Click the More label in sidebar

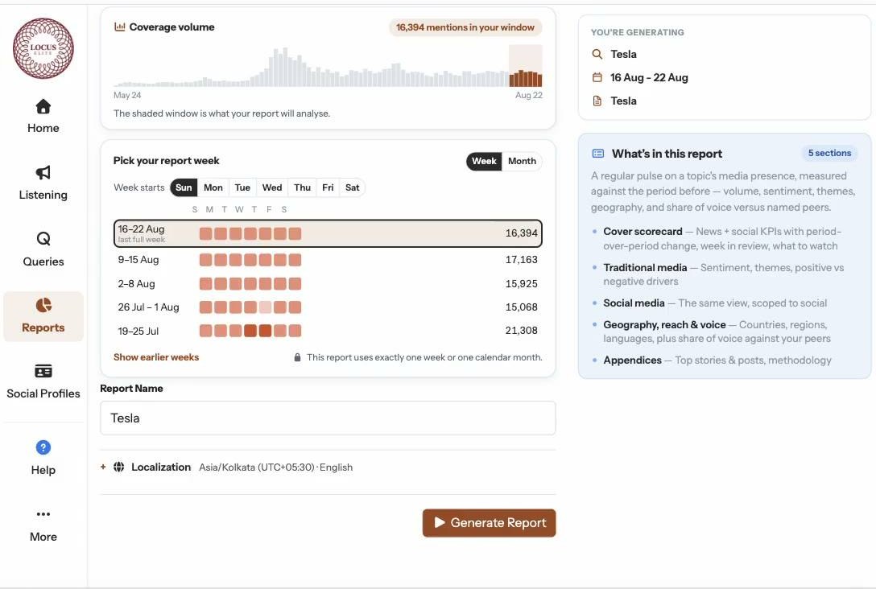43,537
